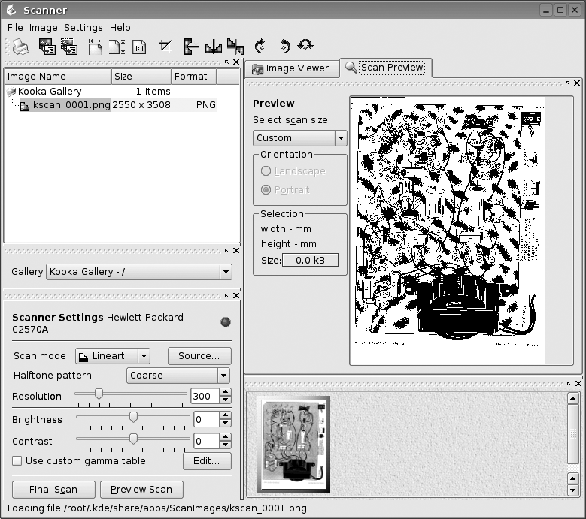This screenshot has height=519, width=586.
Task: Detach the image list gallery panel
Action: point(227,62)
